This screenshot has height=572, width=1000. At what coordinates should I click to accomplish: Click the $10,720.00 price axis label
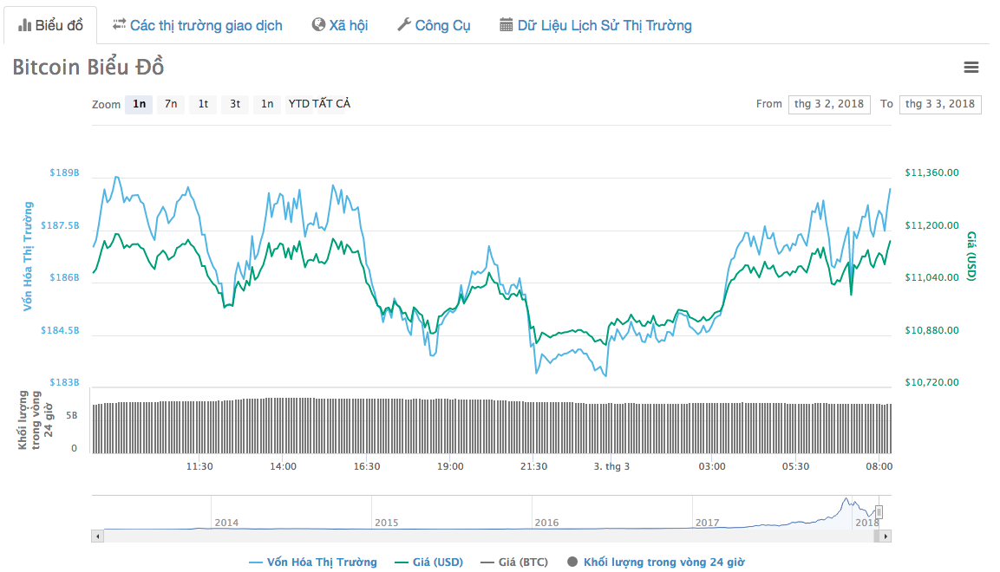point(931,382)
